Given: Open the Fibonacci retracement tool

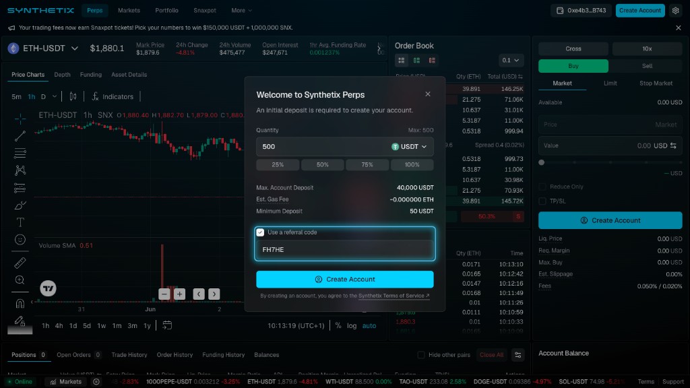Looking at the screenshot, I should 20,153.
